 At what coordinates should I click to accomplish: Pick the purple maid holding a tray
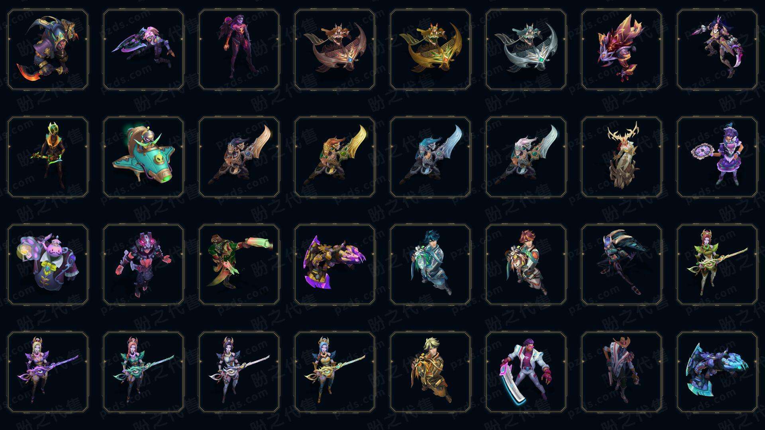pos(717,157)
